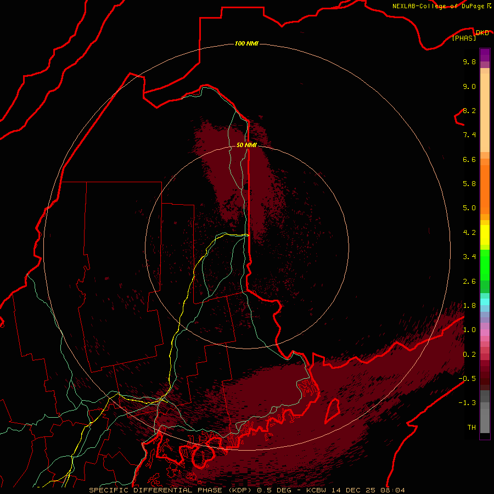Click the 0.5 DEG elevation text
The width and height of the screenshot is (494, 494).
point(274,490)
